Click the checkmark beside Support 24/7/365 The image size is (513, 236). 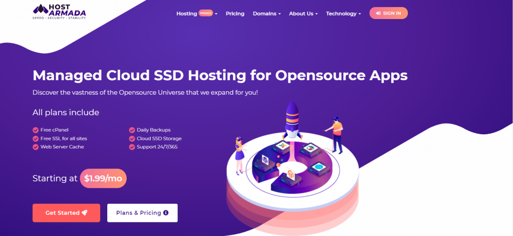pyautogui.click(x=132, y=147)
